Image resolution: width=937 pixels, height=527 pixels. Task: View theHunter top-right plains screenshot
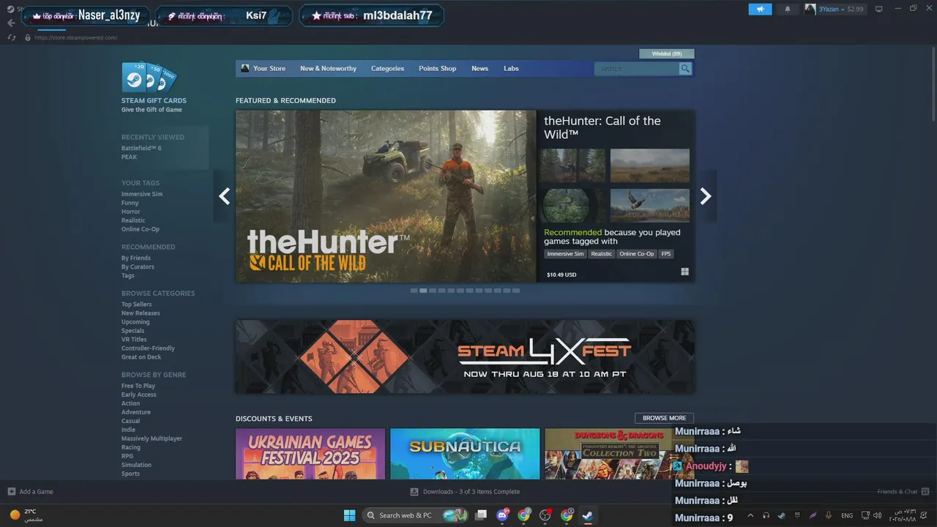click(650, 165)
